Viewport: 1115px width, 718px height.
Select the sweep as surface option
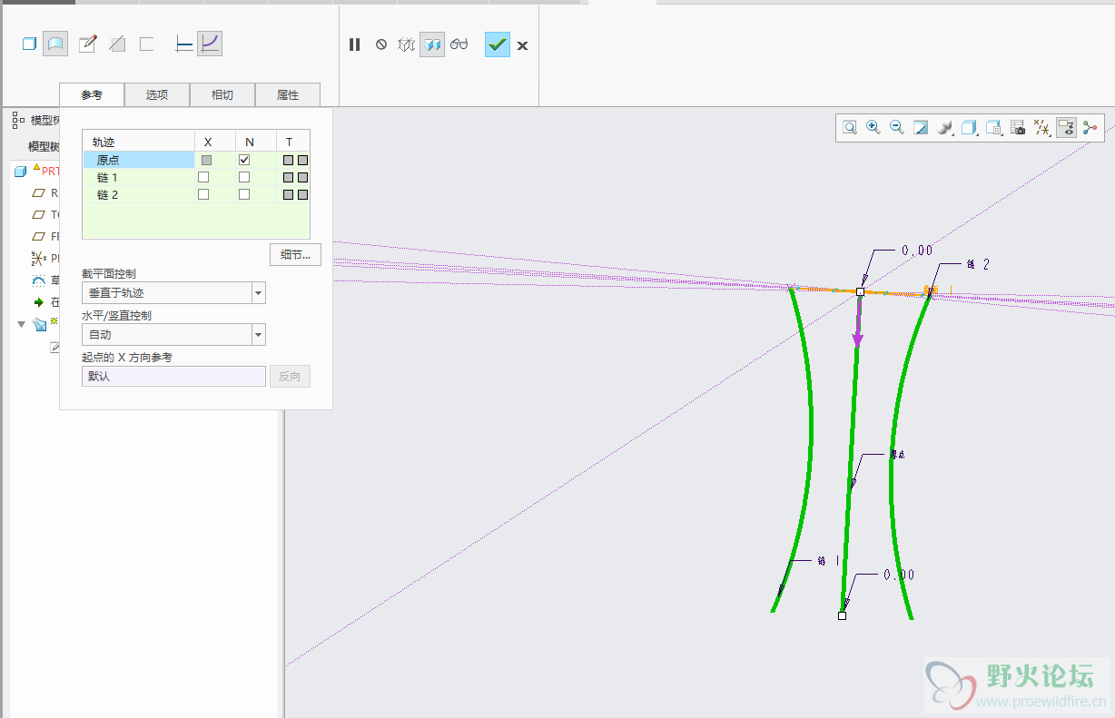click(55, 44)
